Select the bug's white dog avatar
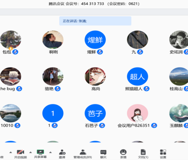This screenshot has width=188, height=160. point(11,76)
